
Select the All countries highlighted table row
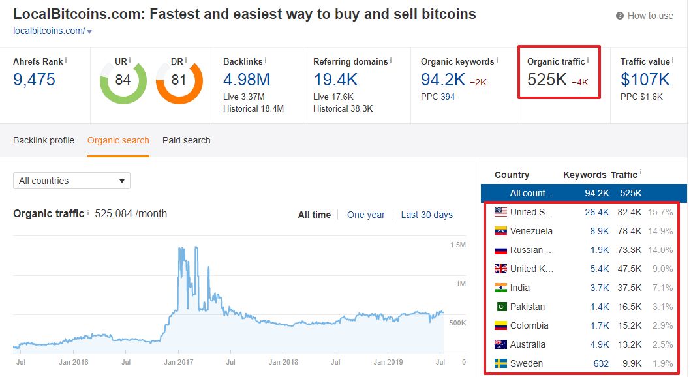[584, 193]
